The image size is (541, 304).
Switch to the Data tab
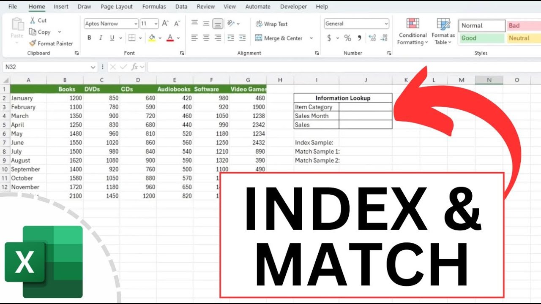(181, 6)
